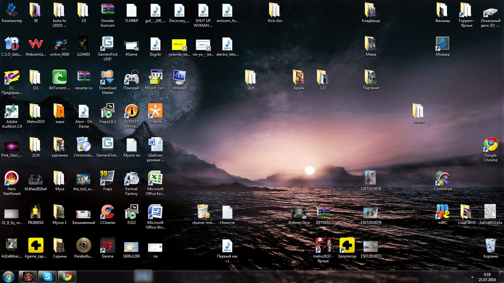
Task: Open the Windows Start menu orb
Action: pos(9,277)
